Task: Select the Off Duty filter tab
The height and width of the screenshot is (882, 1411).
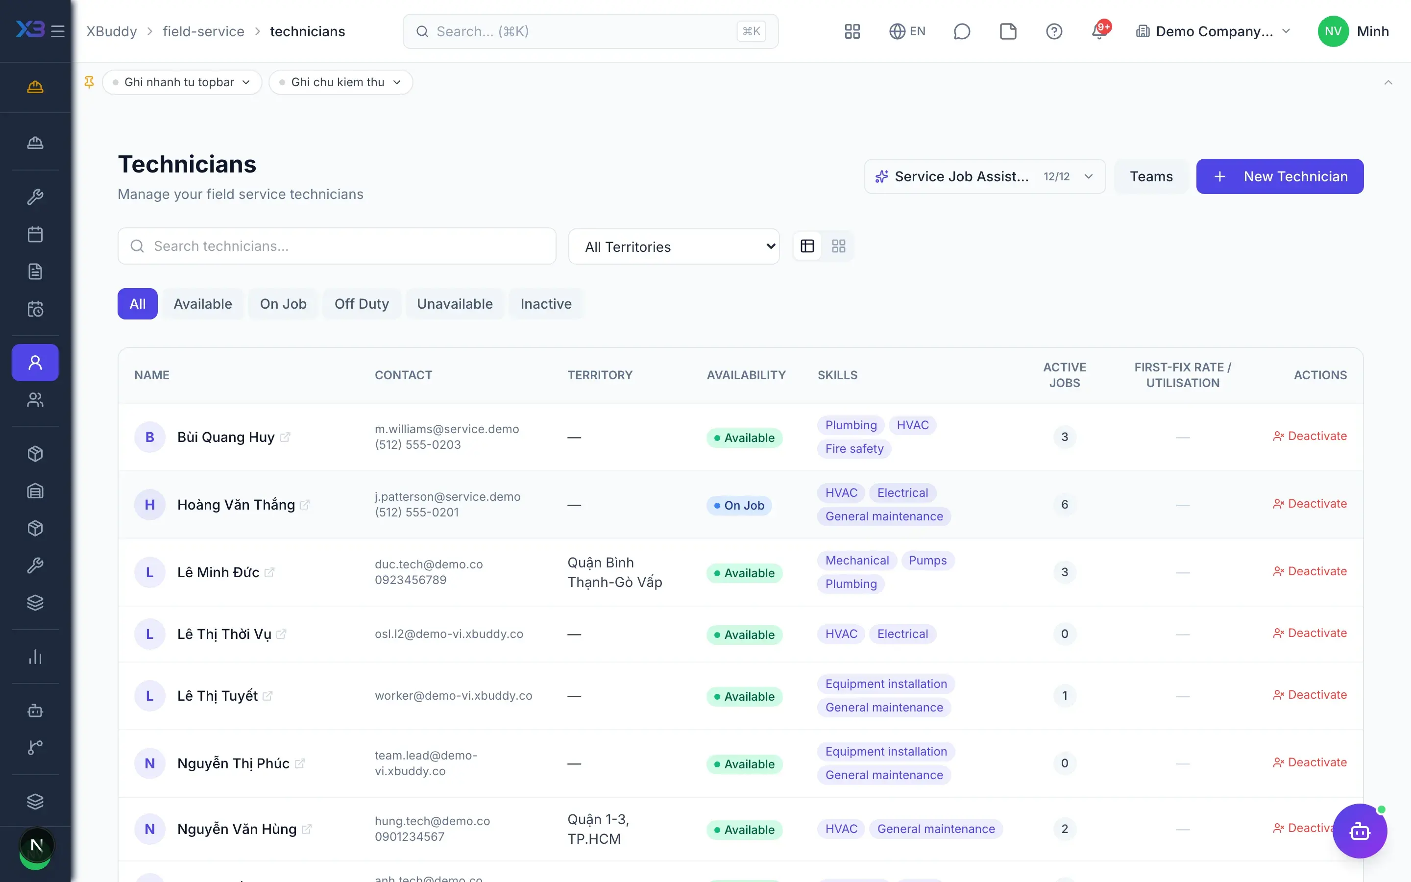Action: pos(362,304)
